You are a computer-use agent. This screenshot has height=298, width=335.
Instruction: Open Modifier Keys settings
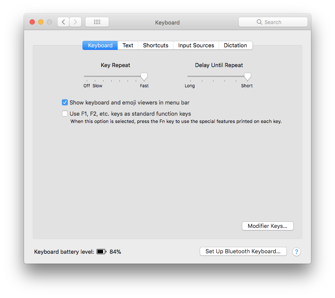tap(268, 226)
